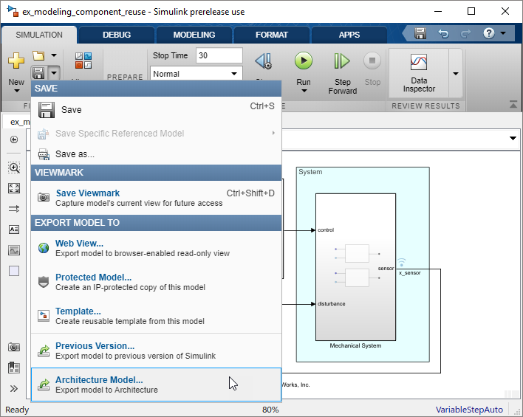Open the Open-folder dropdown arrow
This screenshot has width=523, height=417.
[54, 56]
